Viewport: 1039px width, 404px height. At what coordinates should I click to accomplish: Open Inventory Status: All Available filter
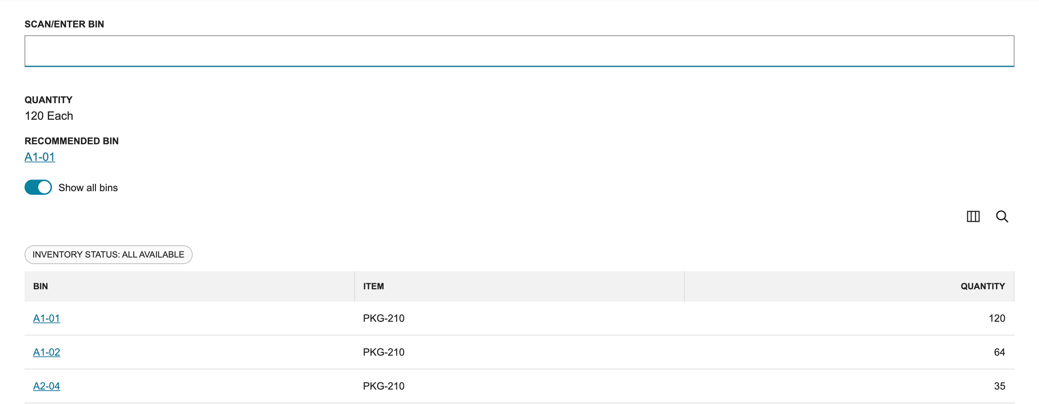(x=109, y=255)
